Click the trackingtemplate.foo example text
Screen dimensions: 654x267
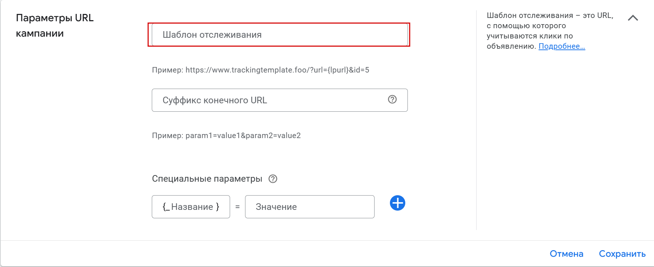click(277, 70)
